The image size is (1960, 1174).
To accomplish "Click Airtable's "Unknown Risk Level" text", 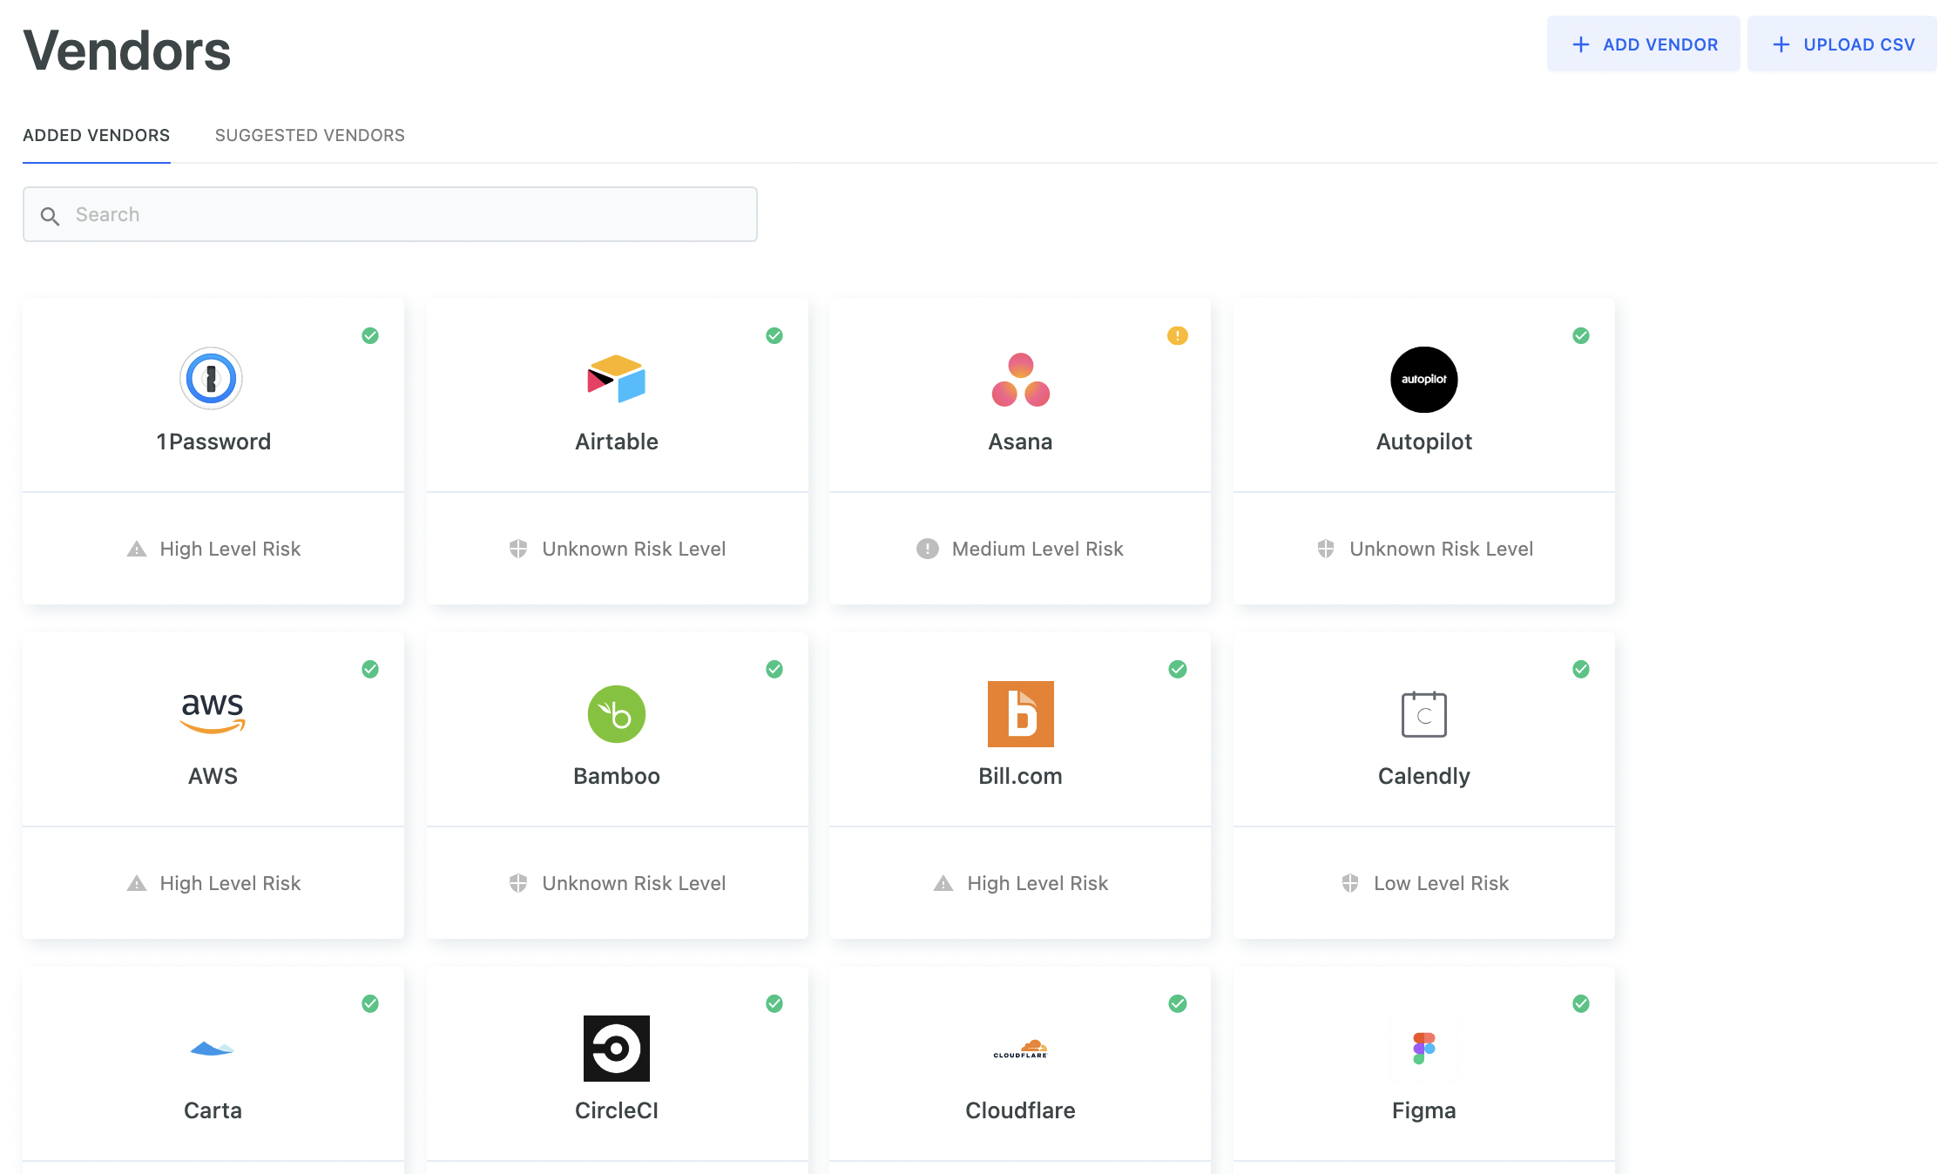I will [x=634, y=549].
